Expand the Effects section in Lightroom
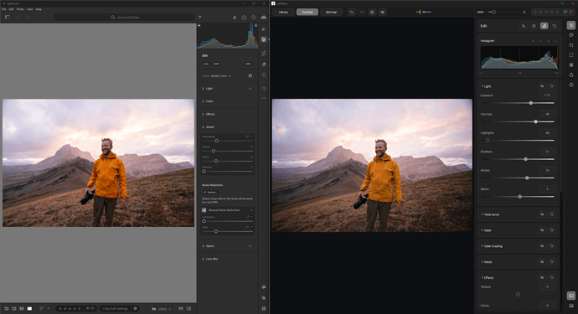Screen dimensions: 578x314 pos(209,114)
